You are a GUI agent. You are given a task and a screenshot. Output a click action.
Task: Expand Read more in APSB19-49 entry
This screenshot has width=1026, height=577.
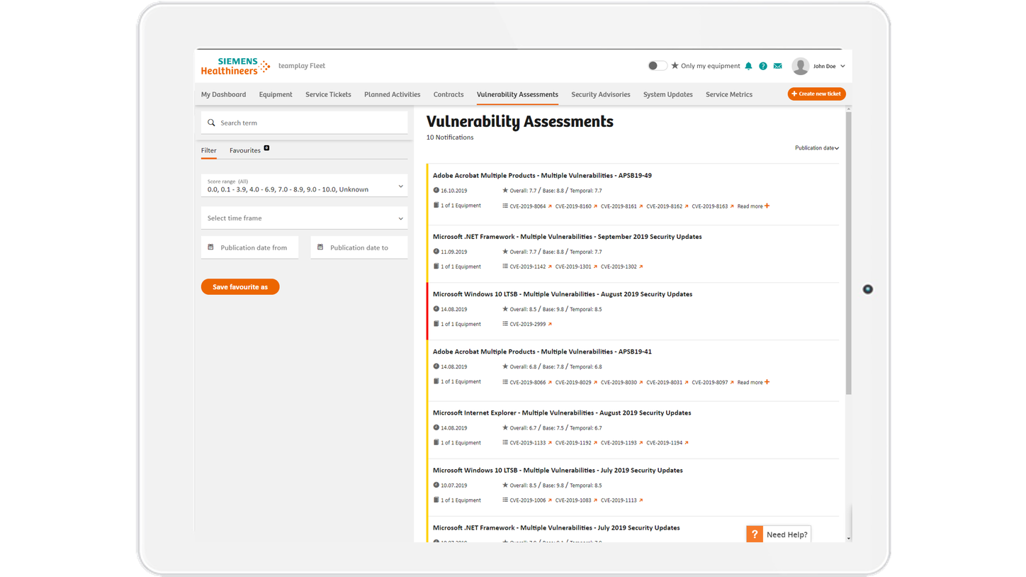753,206
